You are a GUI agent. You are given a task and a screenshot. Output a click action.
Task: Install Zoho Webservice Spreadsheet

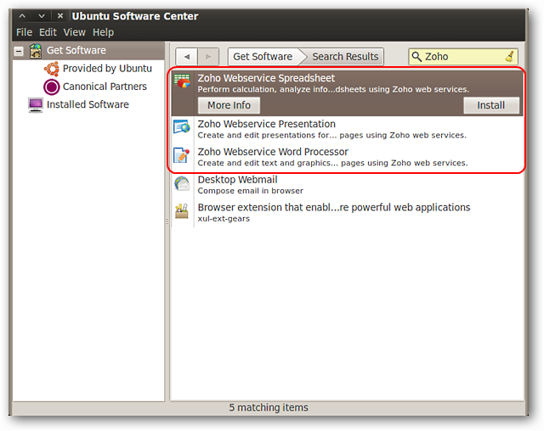491,105
